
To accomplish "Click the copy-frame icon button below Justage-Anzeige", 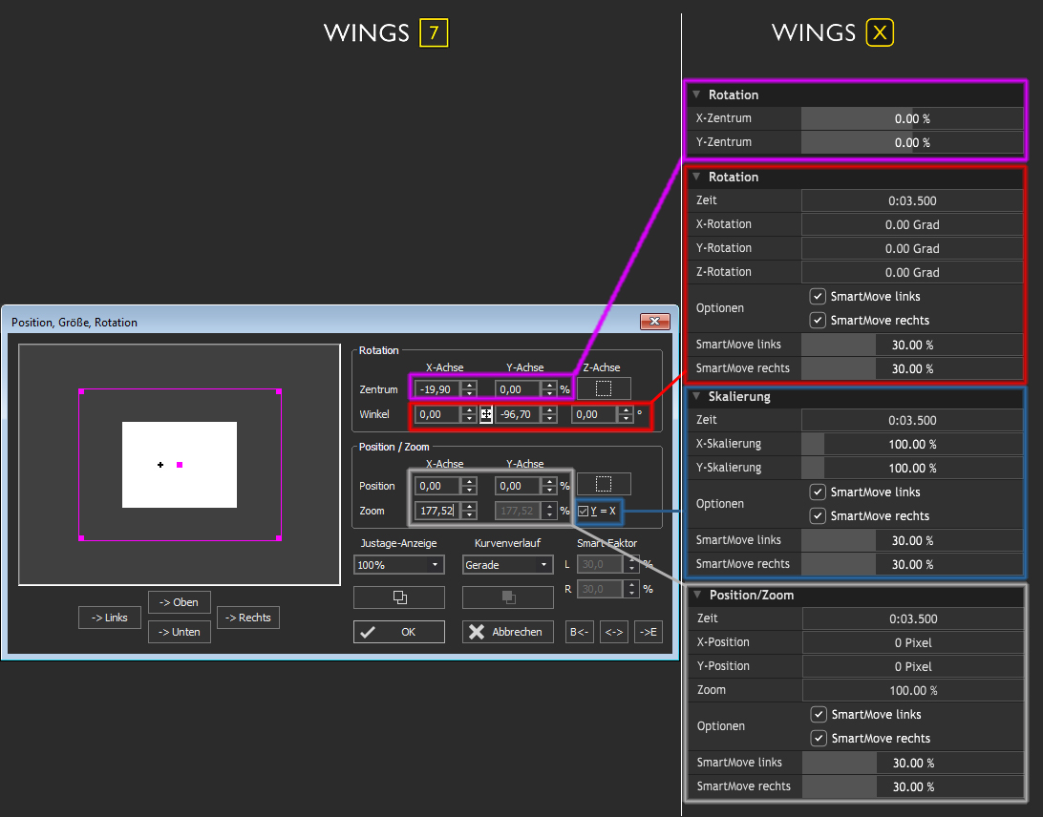I will tap(399, 597).
